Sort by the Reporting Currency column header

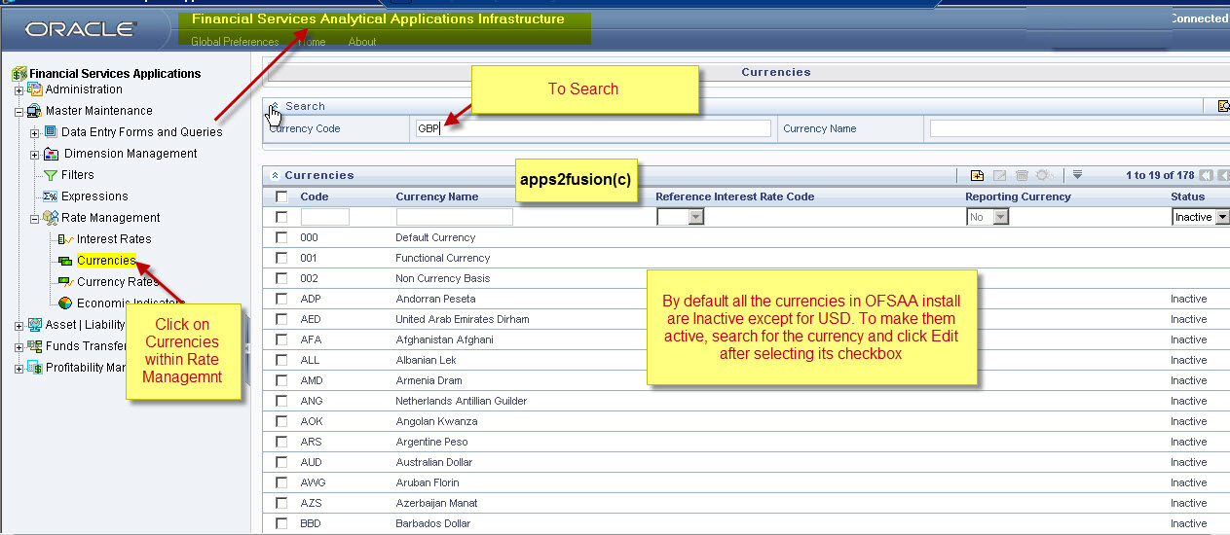[x=1019, y=196]
